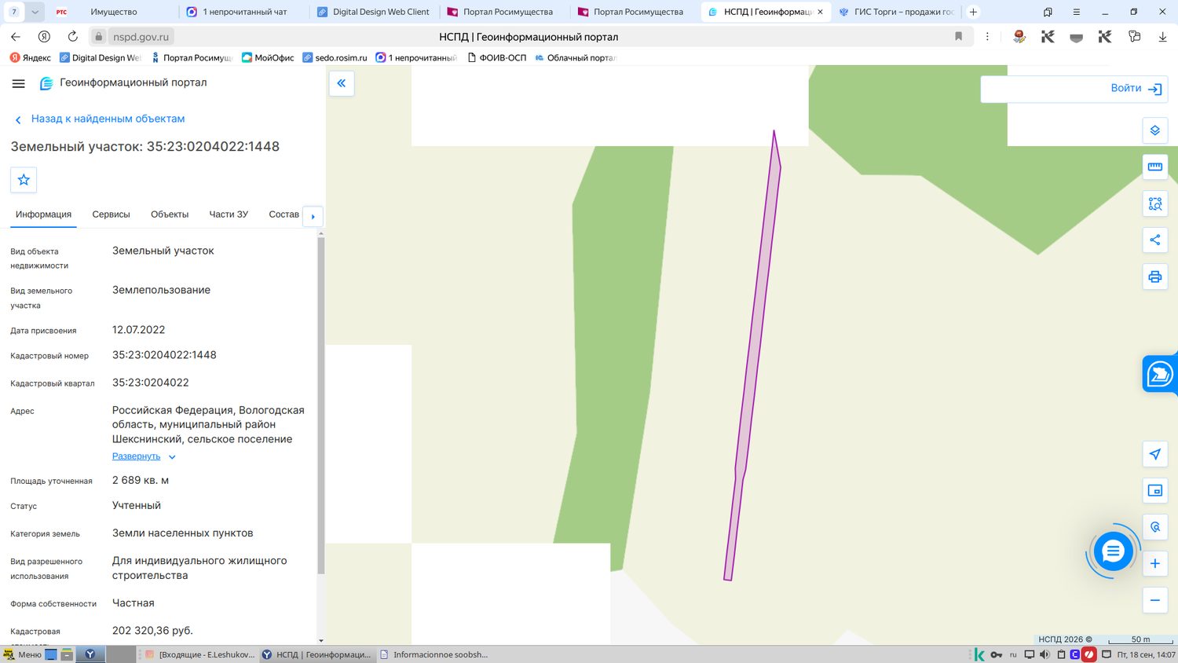
Task: Reload the browser page
Action: point(72,36)
